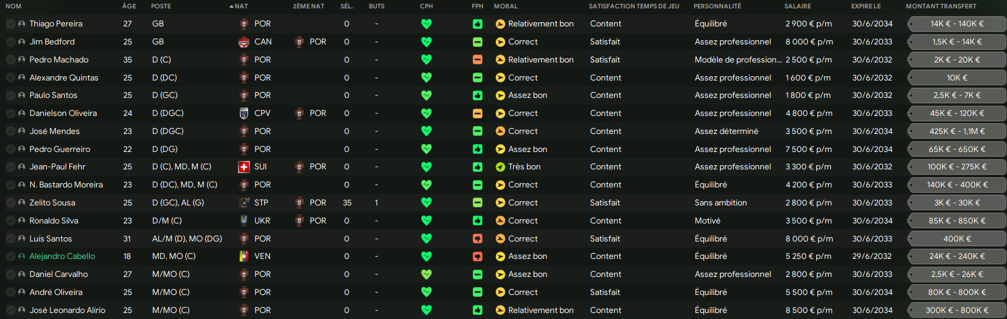The width and height of the screenshot is (1007, 319).
Task: Sort by the MONTANT TRANSFERT column header
Action: (x=941, y=6)
